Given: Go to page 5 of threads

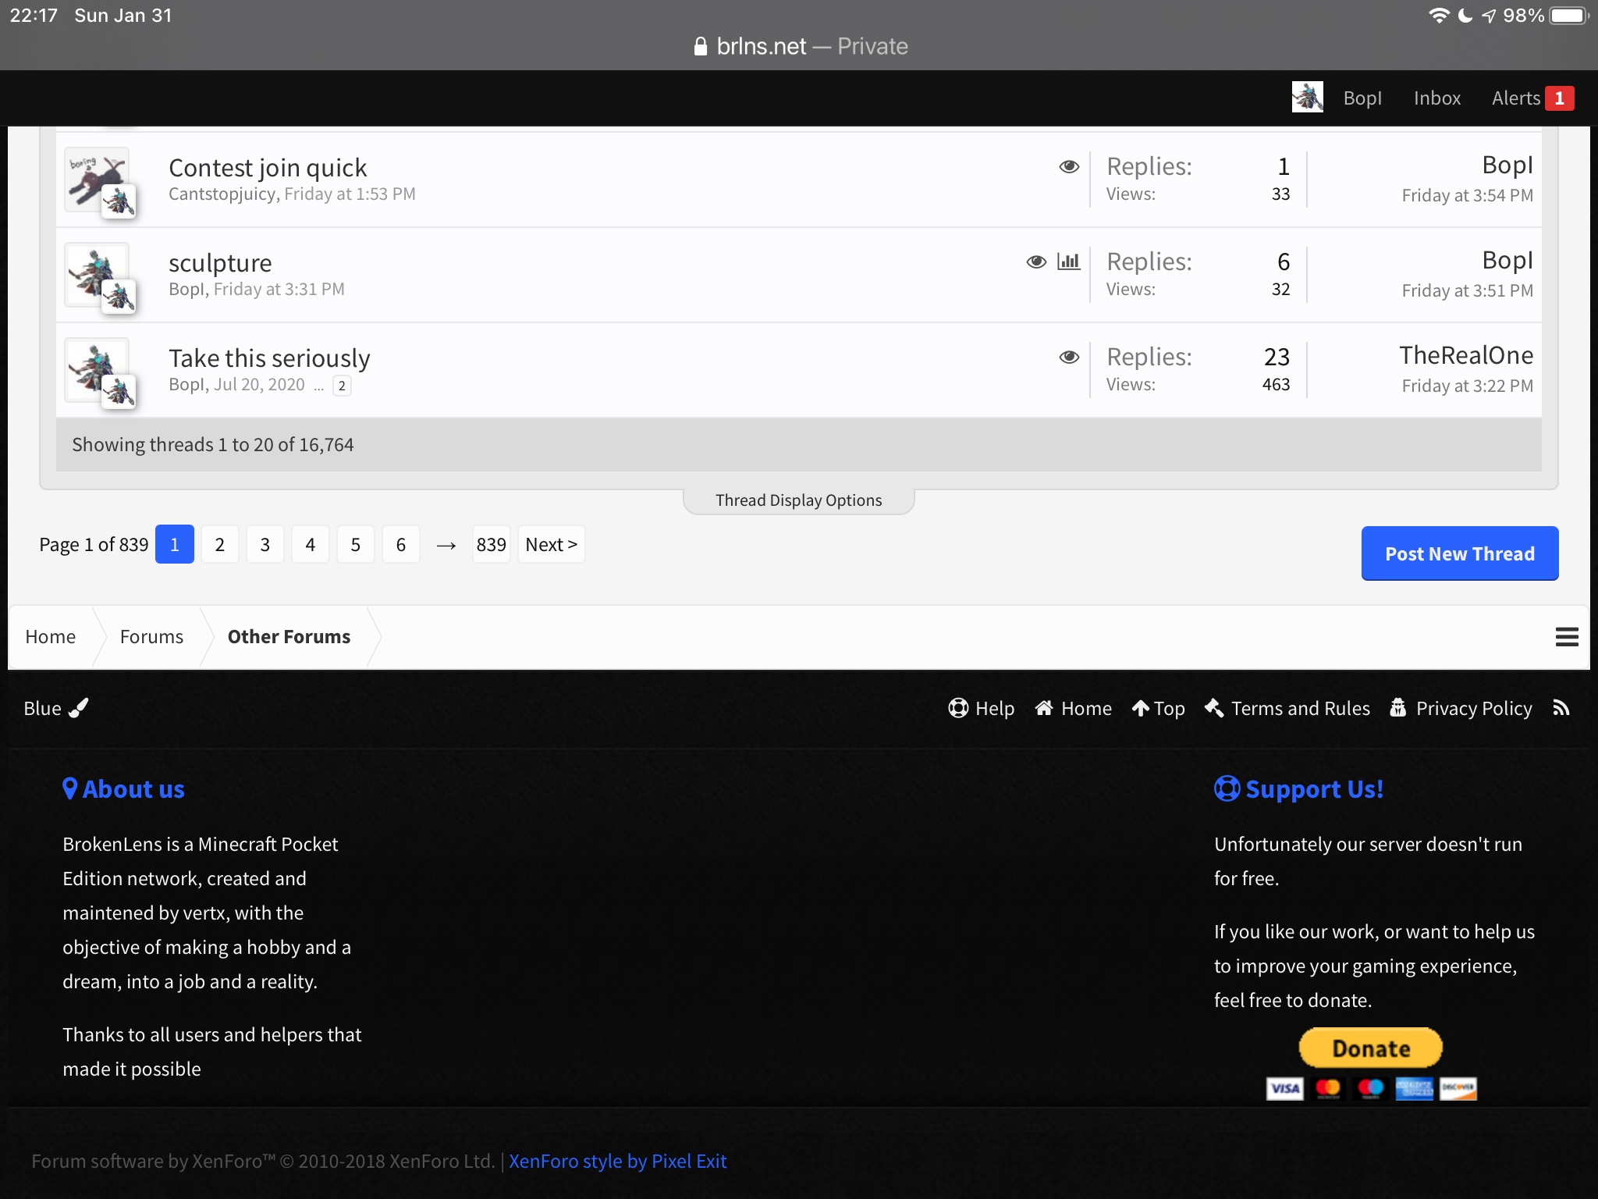Looking at the screenshot, I should pos(356,544).
